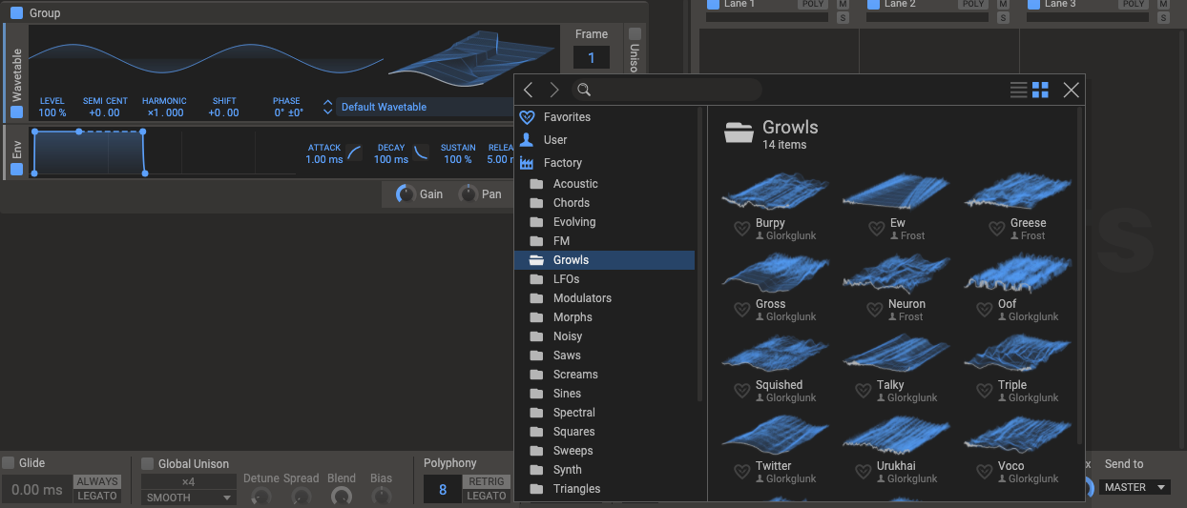
Task: Click the decay curve shape icon
Action: (x=421, y=152)
